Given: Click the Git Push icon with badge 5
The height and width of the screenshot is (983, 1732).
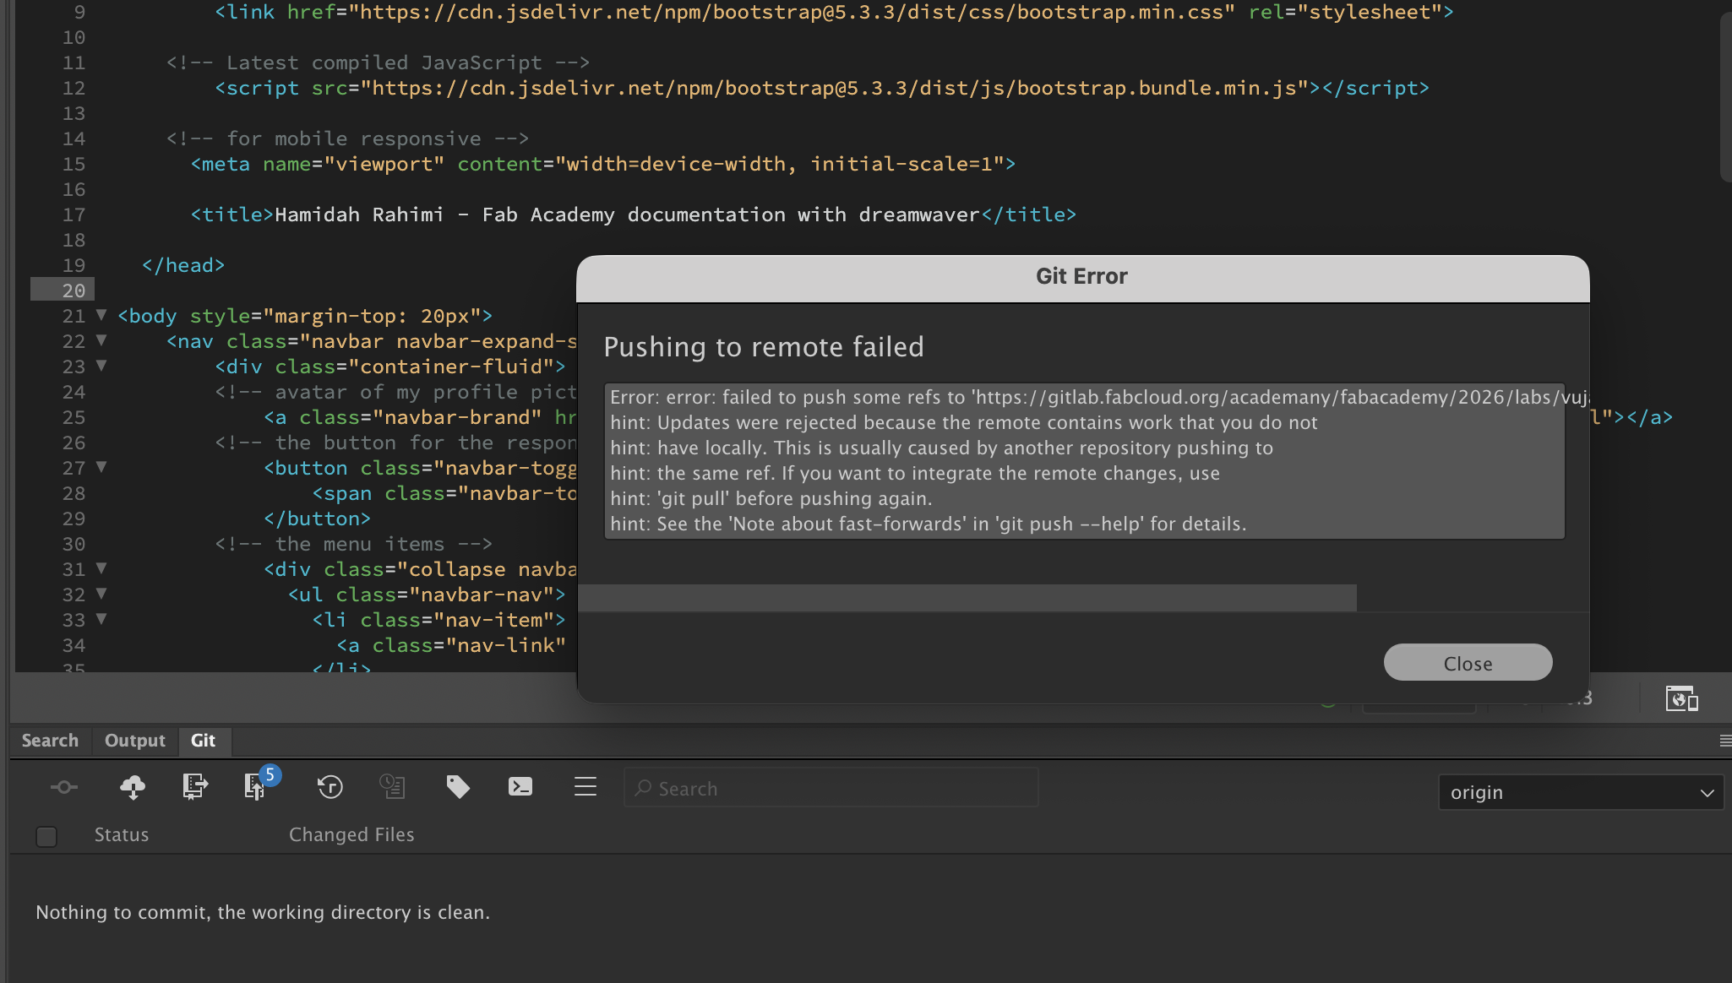Looking at the screenshot, I should click(x=255, y=786).
